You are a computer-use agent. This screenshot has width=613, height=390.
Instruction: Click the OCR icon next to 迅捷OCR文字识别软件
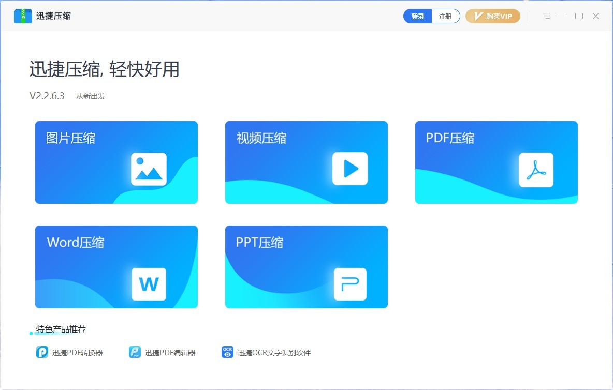click(x=226, y=352)
